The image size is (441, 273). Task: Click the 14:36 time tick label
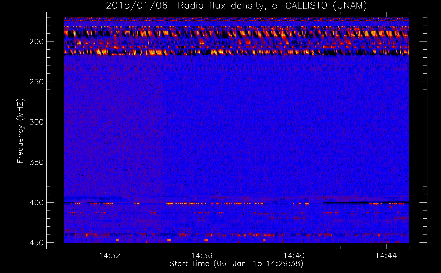pyautogui.click(x=202, y=256)
